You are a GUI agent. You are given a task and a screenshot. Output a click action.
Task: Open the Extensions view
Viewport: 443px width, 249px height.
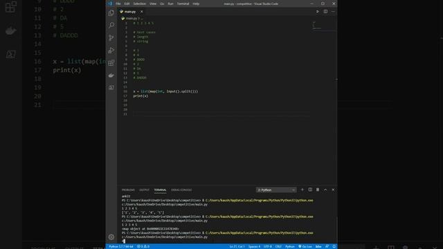click(111, 63)
